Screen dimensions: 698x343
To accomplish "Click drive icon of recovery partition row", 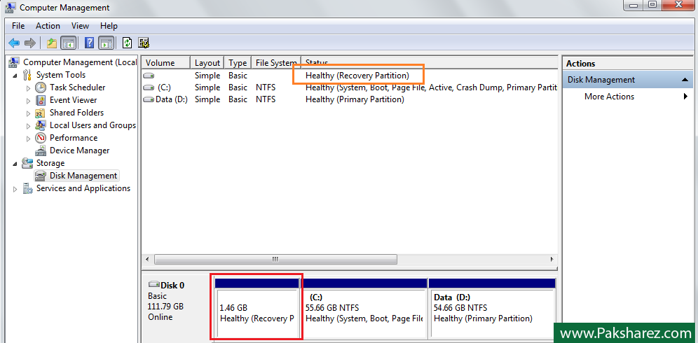I will pyautogui.click(x=149, y=76).
